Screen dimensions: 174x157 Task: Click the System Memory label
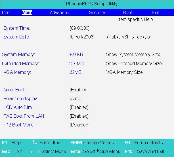click(x=18, y=55)
